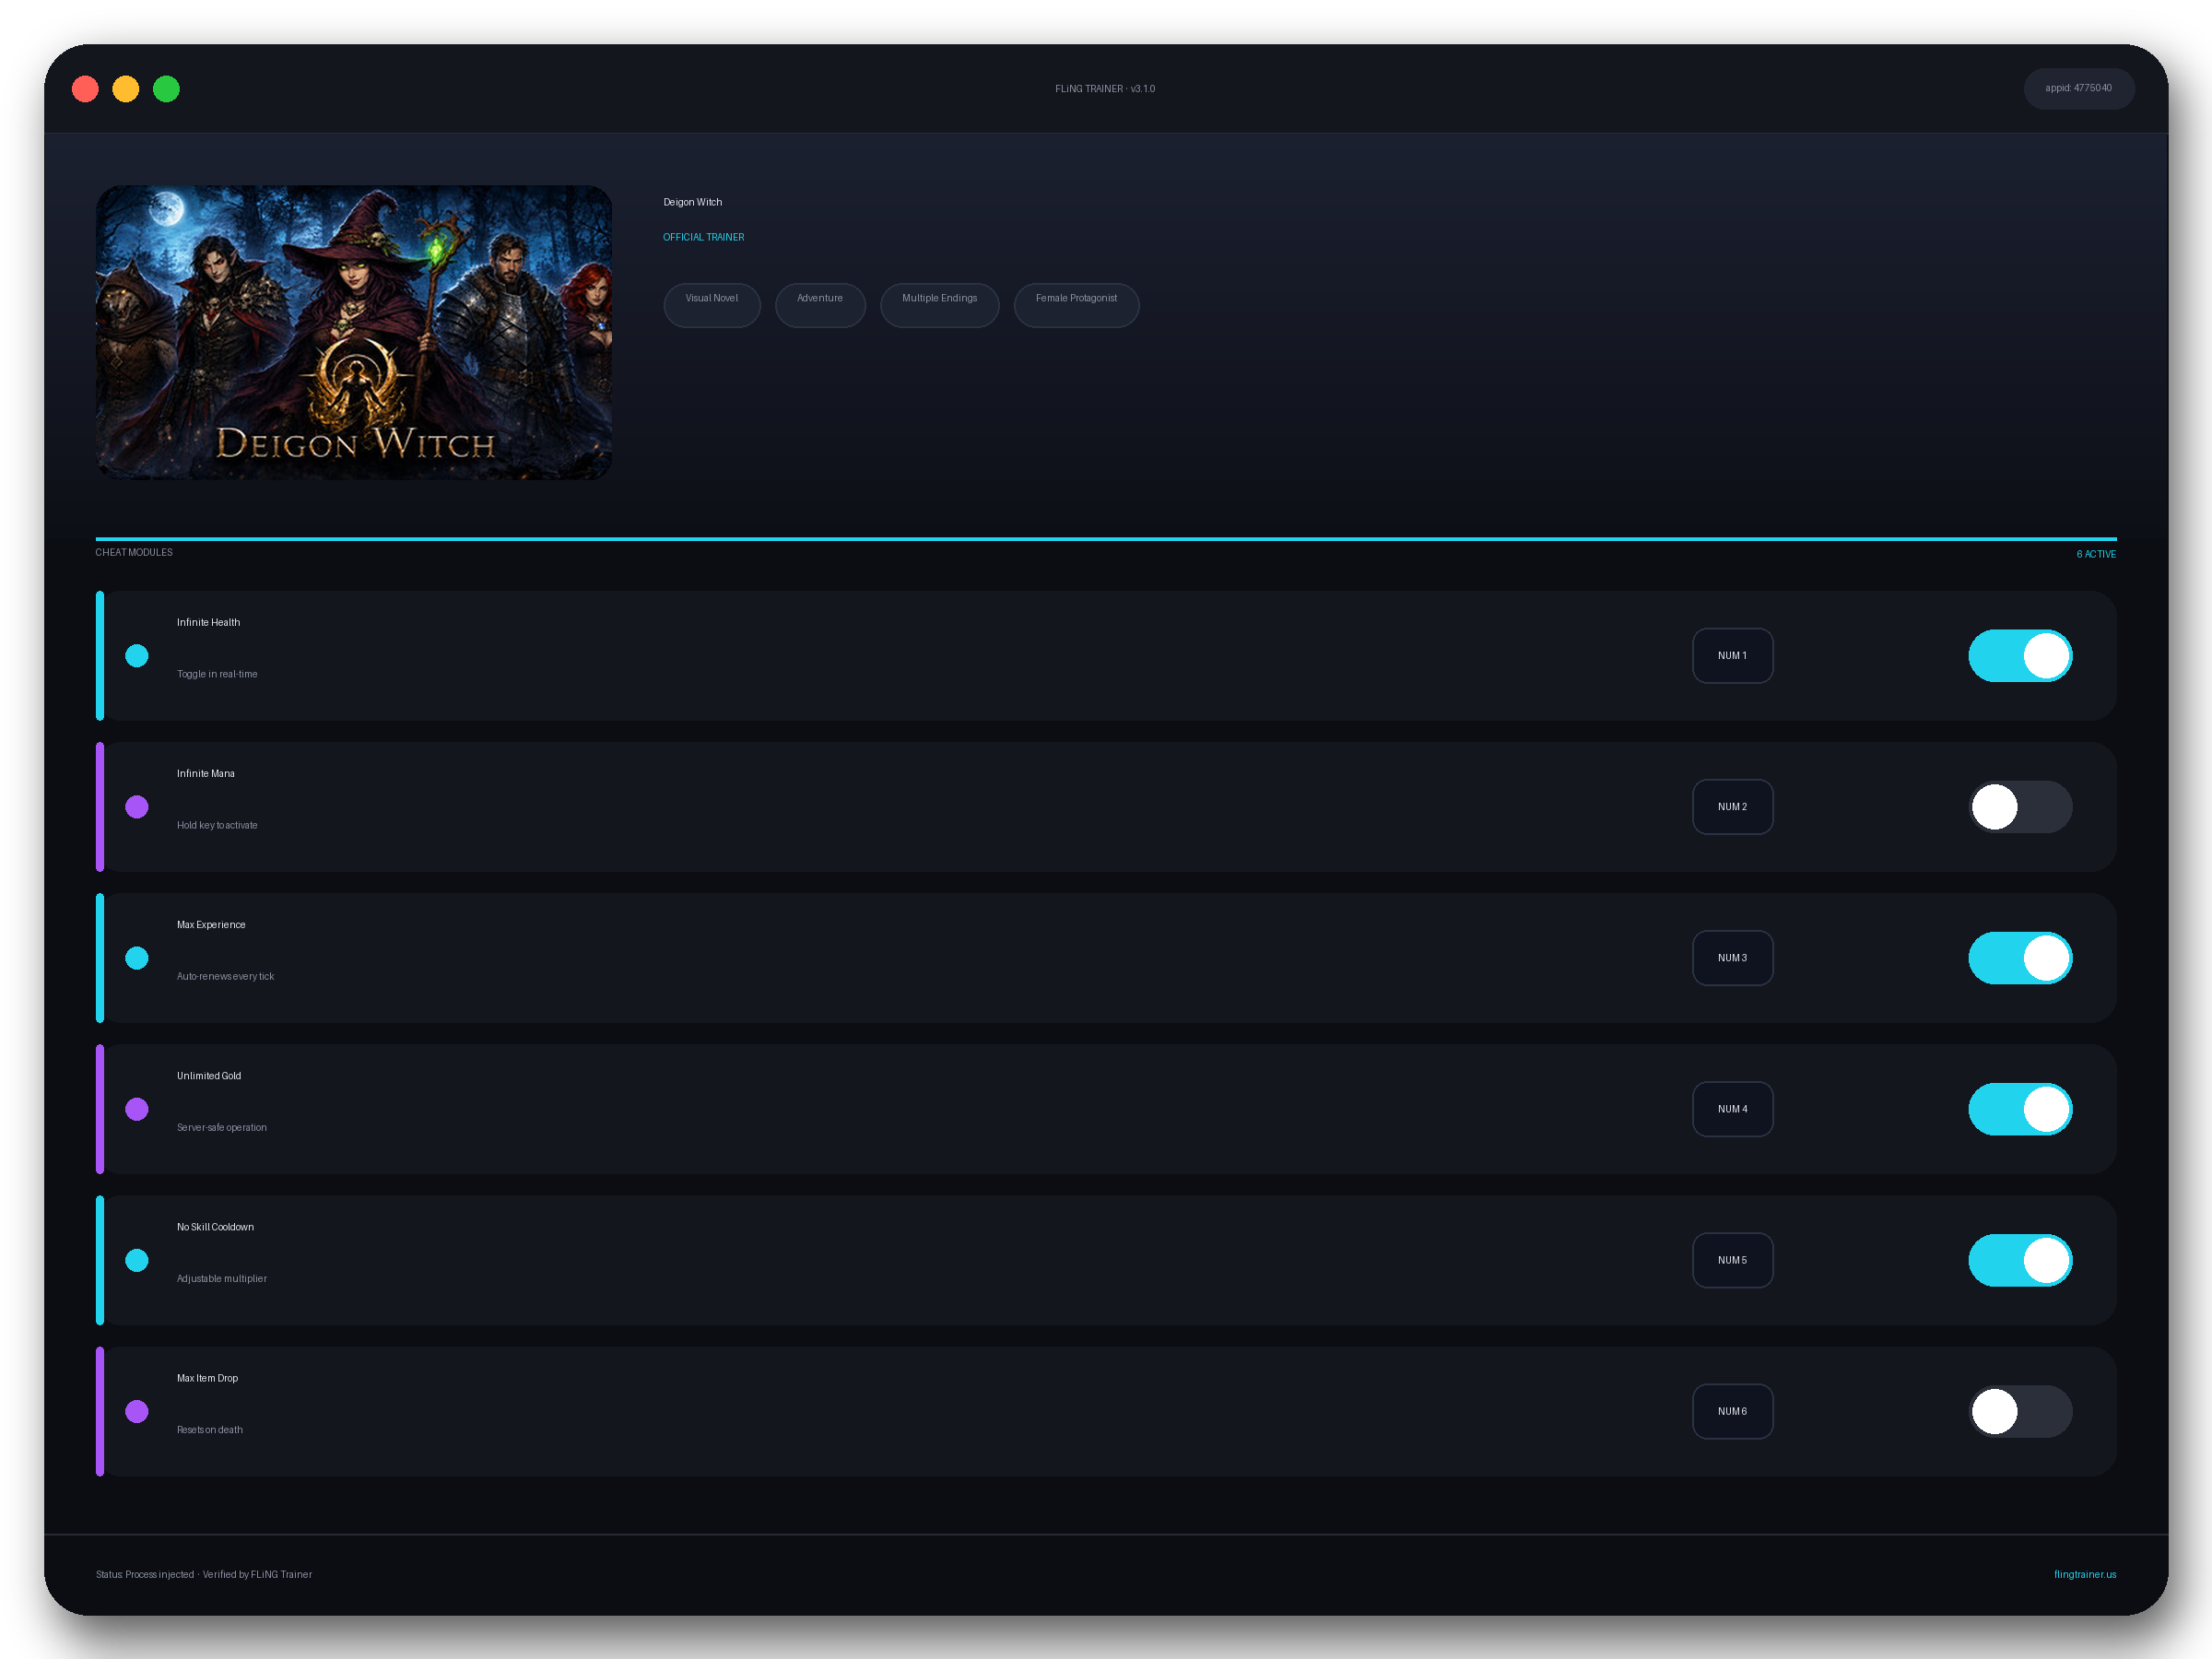The width and height of the screenshot is (2212, 1659).
Task: Click the purple dot beside Infinite Mana
Action: [x=137, y=807]
